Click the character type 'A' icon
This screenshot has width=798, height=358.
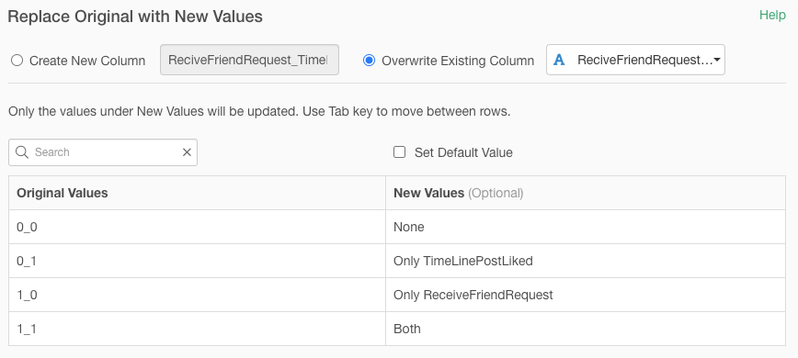click(559, 60)
